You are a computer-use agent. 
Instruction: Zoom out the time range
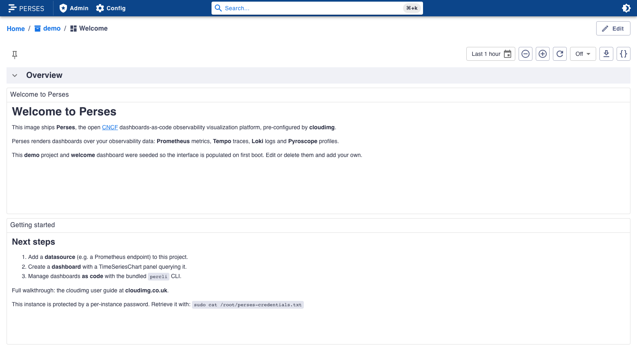[x=526, y=54]
